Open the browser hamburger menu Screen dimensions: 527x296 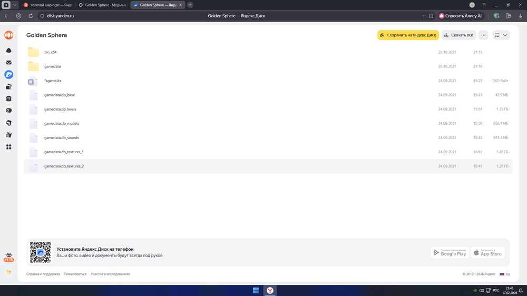(484, 5)
